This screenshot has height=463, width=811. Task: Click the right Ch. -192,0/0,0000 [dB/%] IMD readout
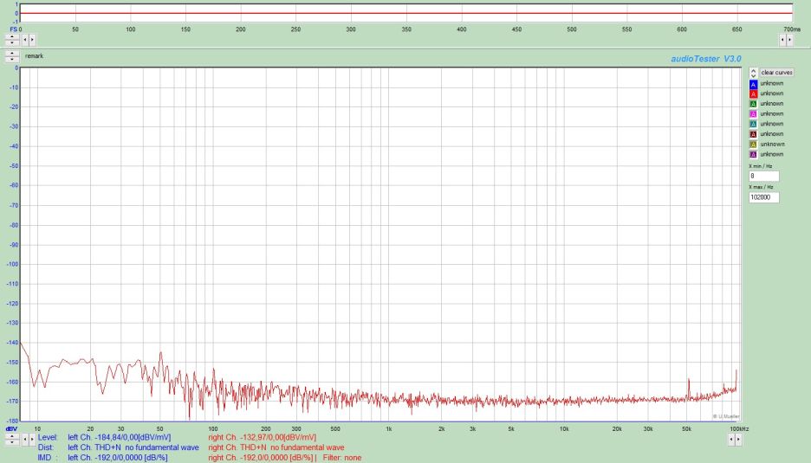pyautogui.click(x=261, y=458)
